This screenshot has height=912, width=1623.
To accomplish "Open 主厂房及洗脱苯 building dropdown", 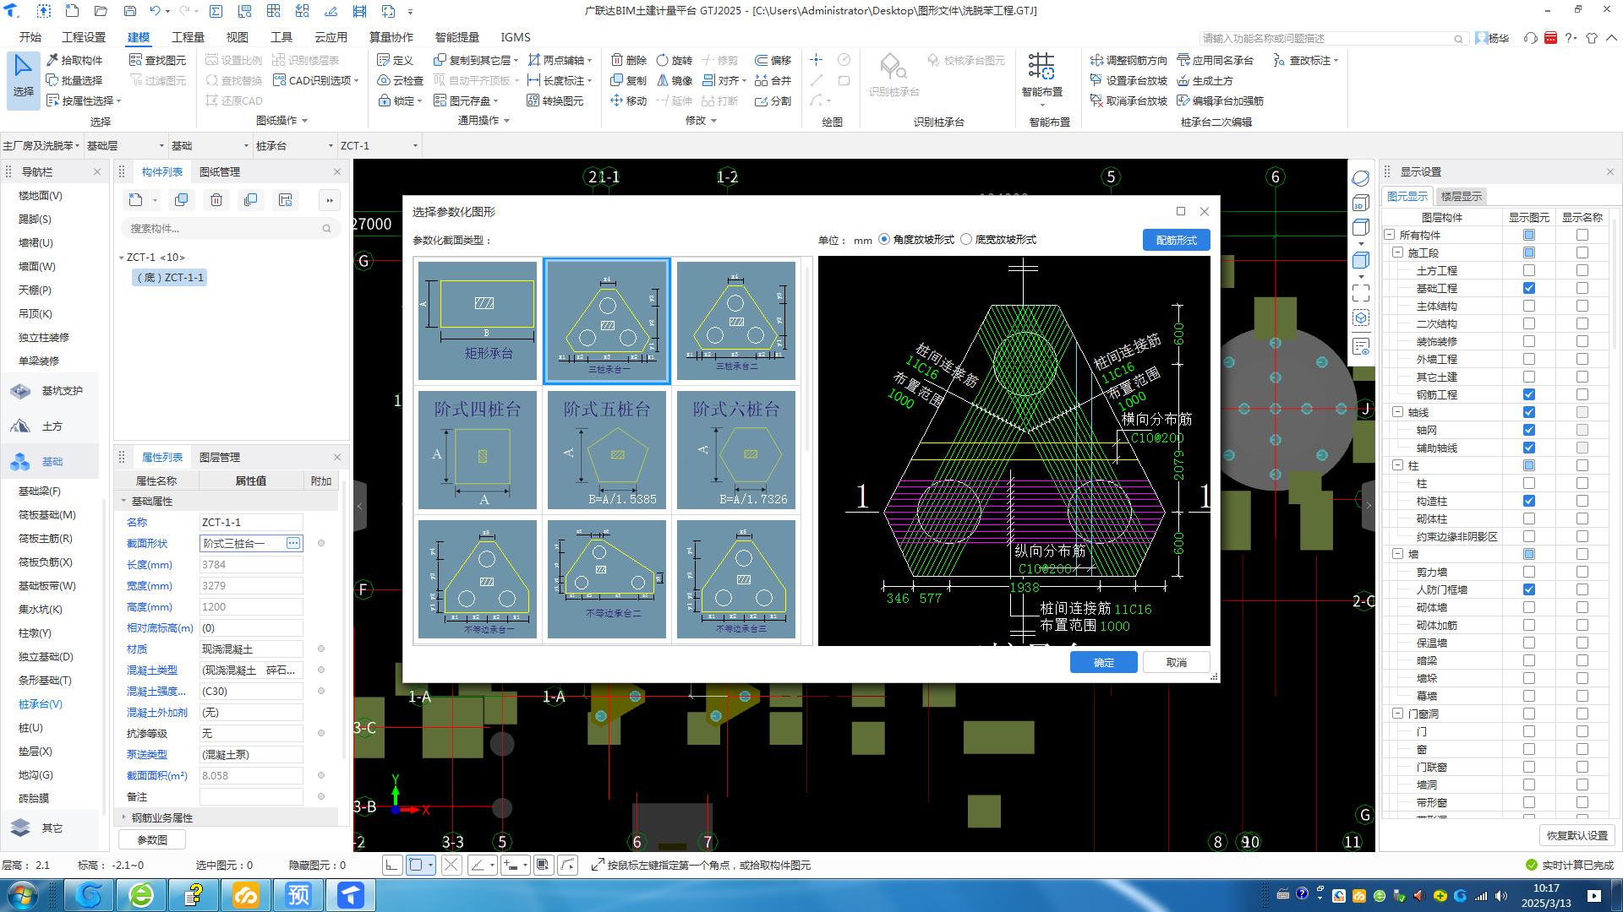I will [x=41, y=145].
